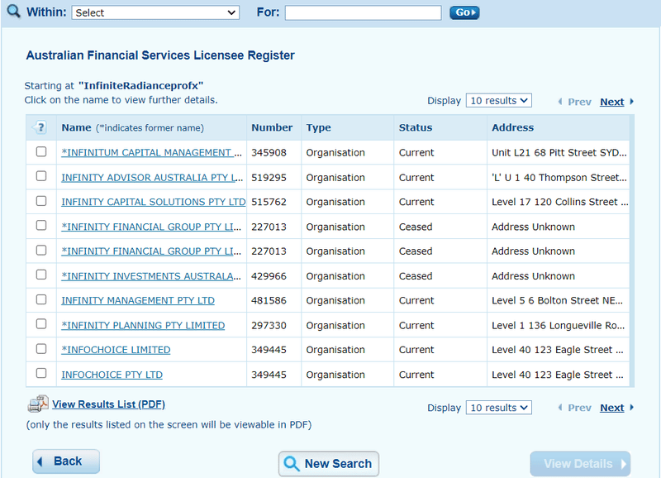661x478 pixels.
Task: Tick the INFINITY PLANNING PTY LIMITED checkbox
Action: 41,324
